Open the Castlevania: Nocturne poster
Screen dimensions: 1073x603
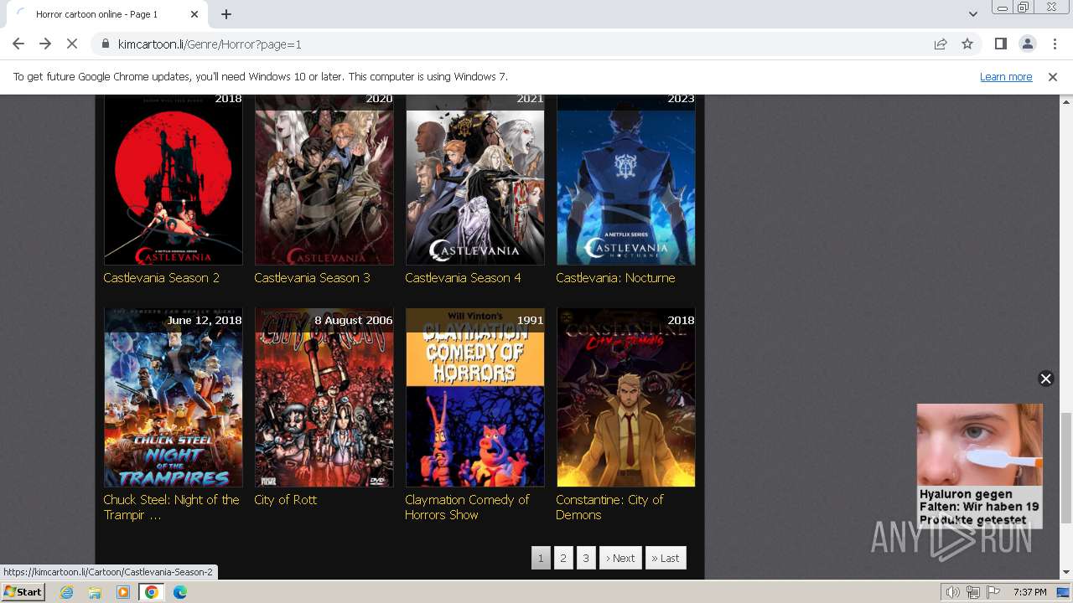[626, 180]
